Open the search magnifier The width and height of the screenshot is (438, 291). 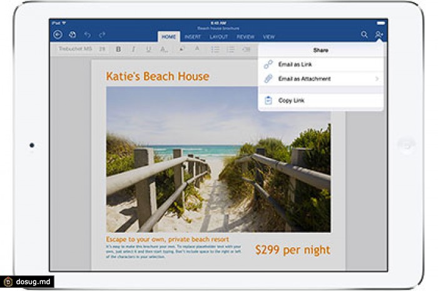pos(364,35)
